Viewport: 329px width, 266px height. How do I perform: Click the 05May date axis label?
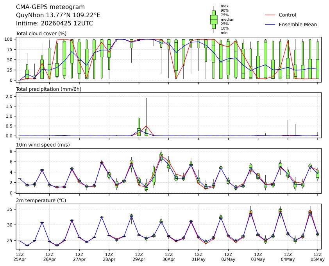(x=317, y=259)
